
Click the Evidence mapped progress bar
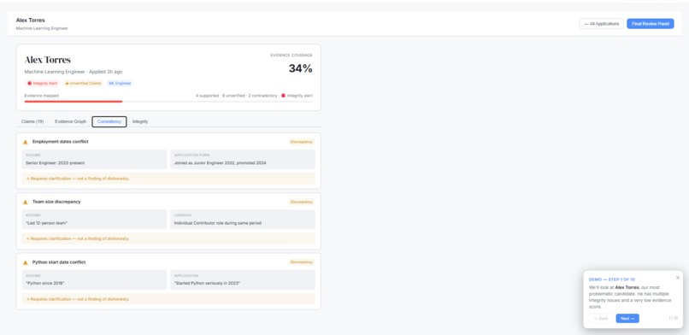click(168, 102)
